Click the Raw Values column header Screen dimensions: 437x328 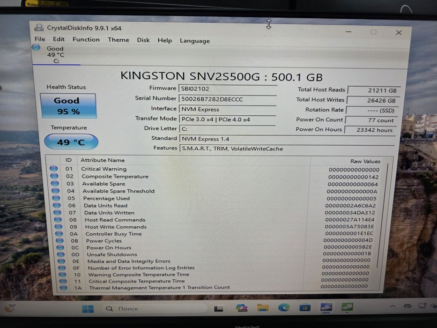365,161
